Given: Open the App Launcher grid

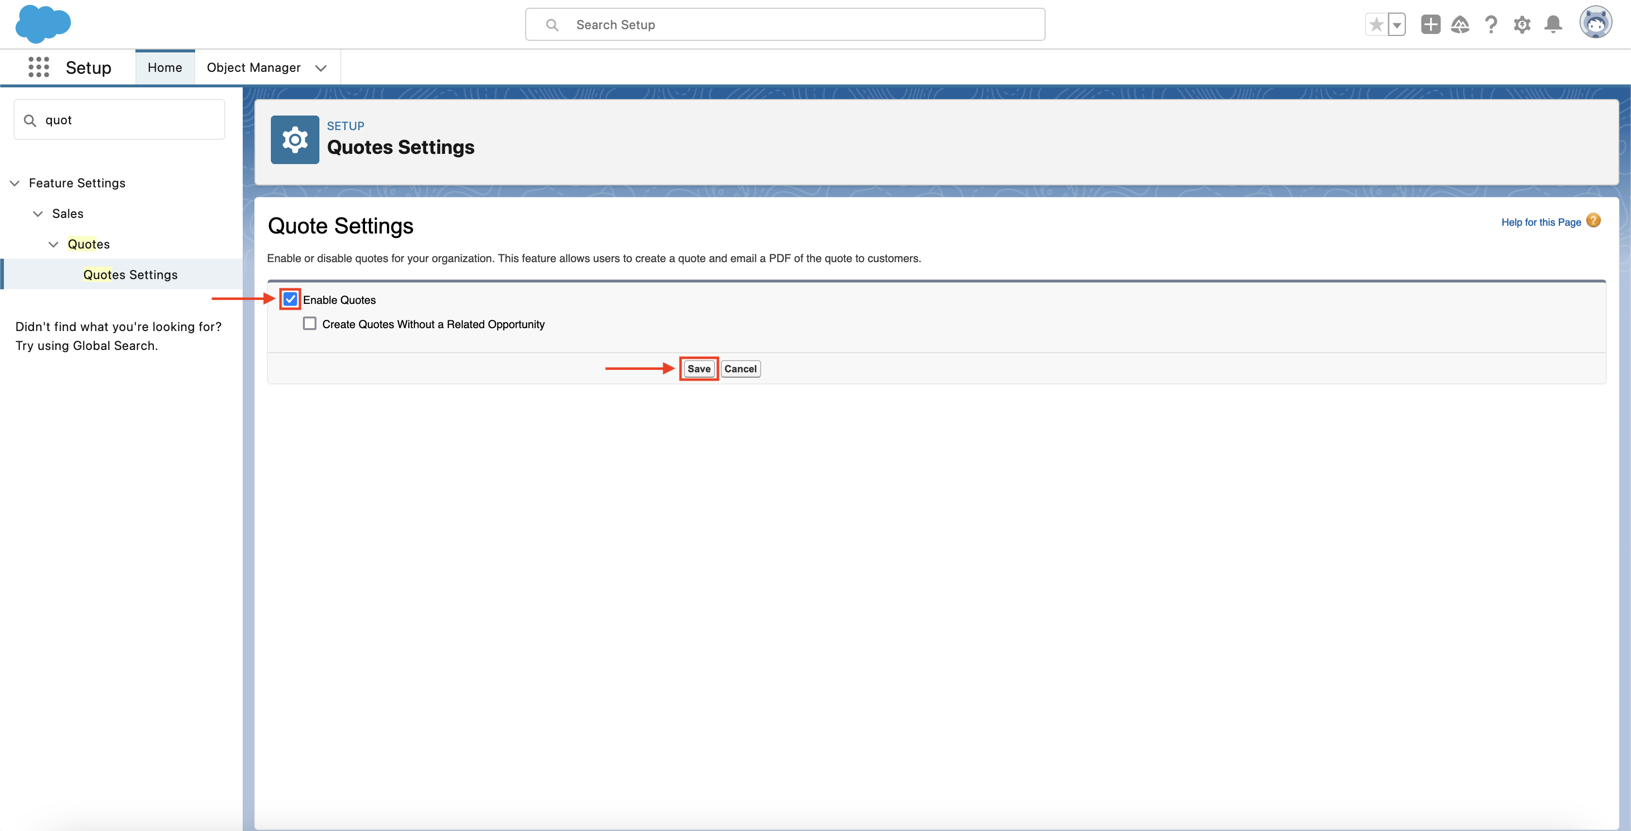Looking at the screenshot, I should 39,67.
